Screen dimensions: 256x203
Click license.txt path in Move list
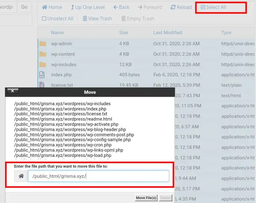pos(61,114)
